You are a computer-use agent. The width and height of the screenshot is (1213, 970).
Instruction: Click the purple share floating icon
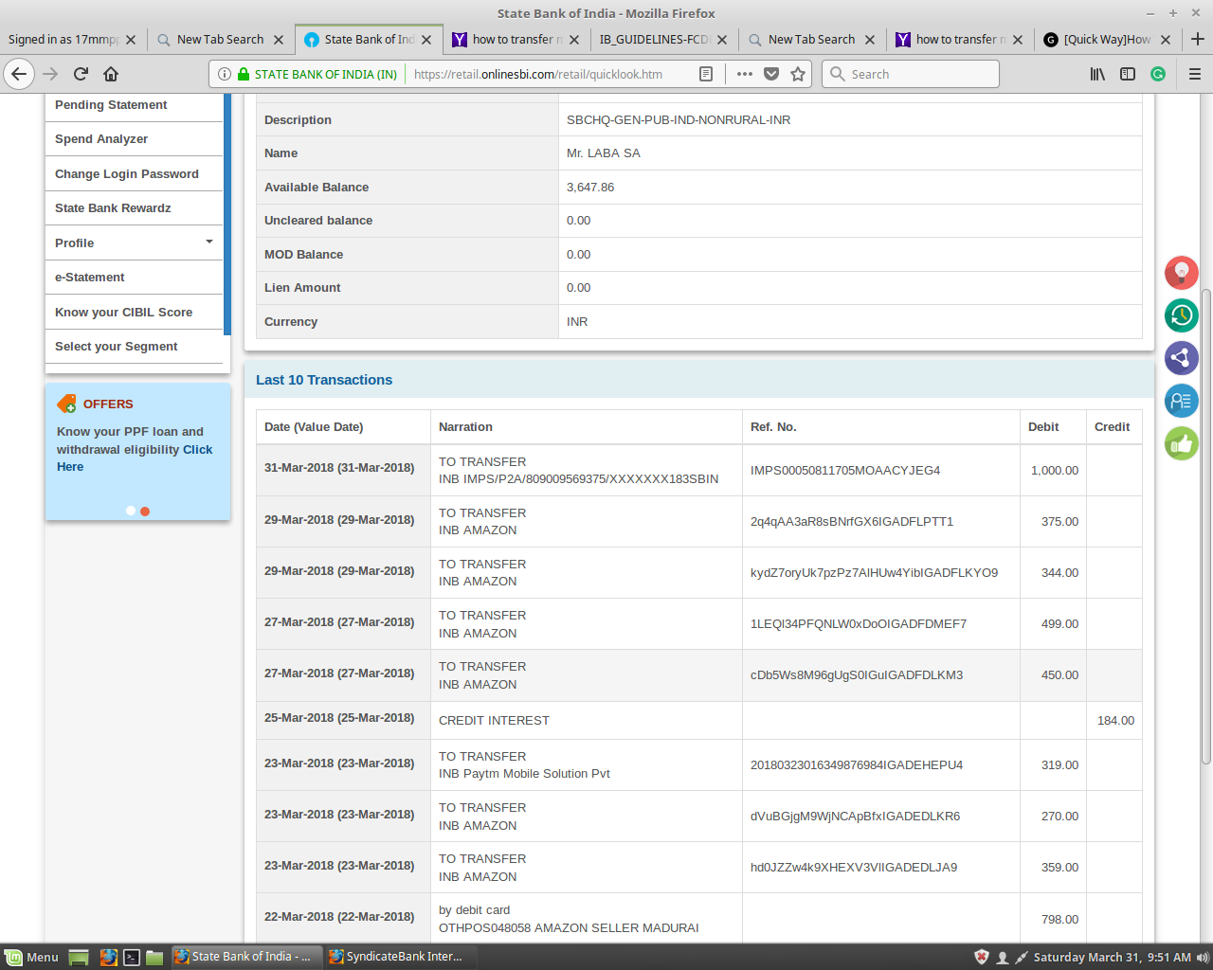click(x=1181, y=358)
